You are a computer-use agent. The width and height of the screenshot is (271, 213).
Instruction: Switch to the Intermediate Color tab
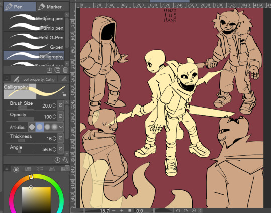(x=52, y=169)
